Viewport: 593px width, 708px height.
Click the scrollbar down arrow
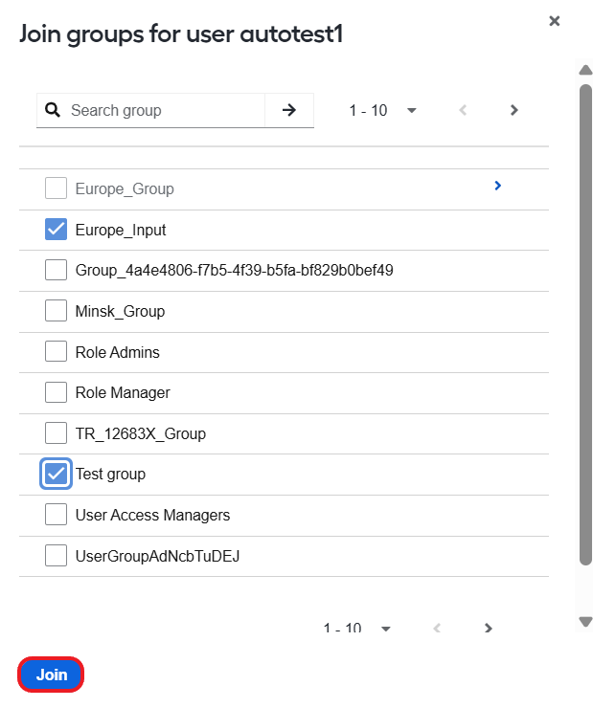pos(585,622)
